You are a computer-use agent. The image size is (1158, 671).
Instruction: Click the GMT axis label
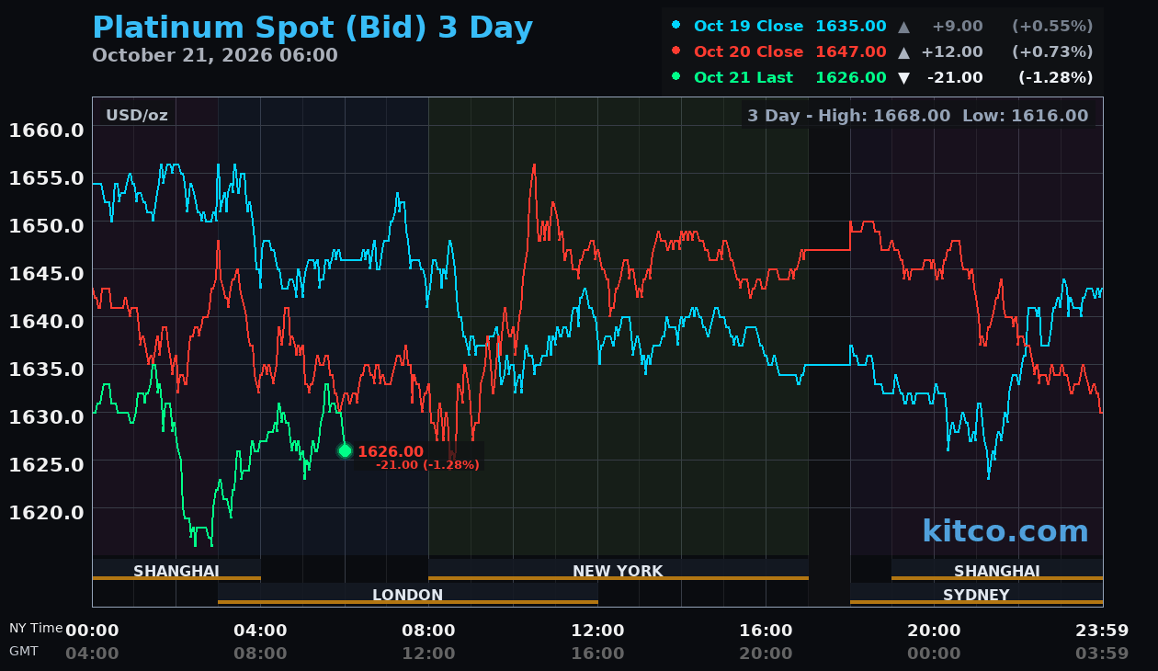24,651
